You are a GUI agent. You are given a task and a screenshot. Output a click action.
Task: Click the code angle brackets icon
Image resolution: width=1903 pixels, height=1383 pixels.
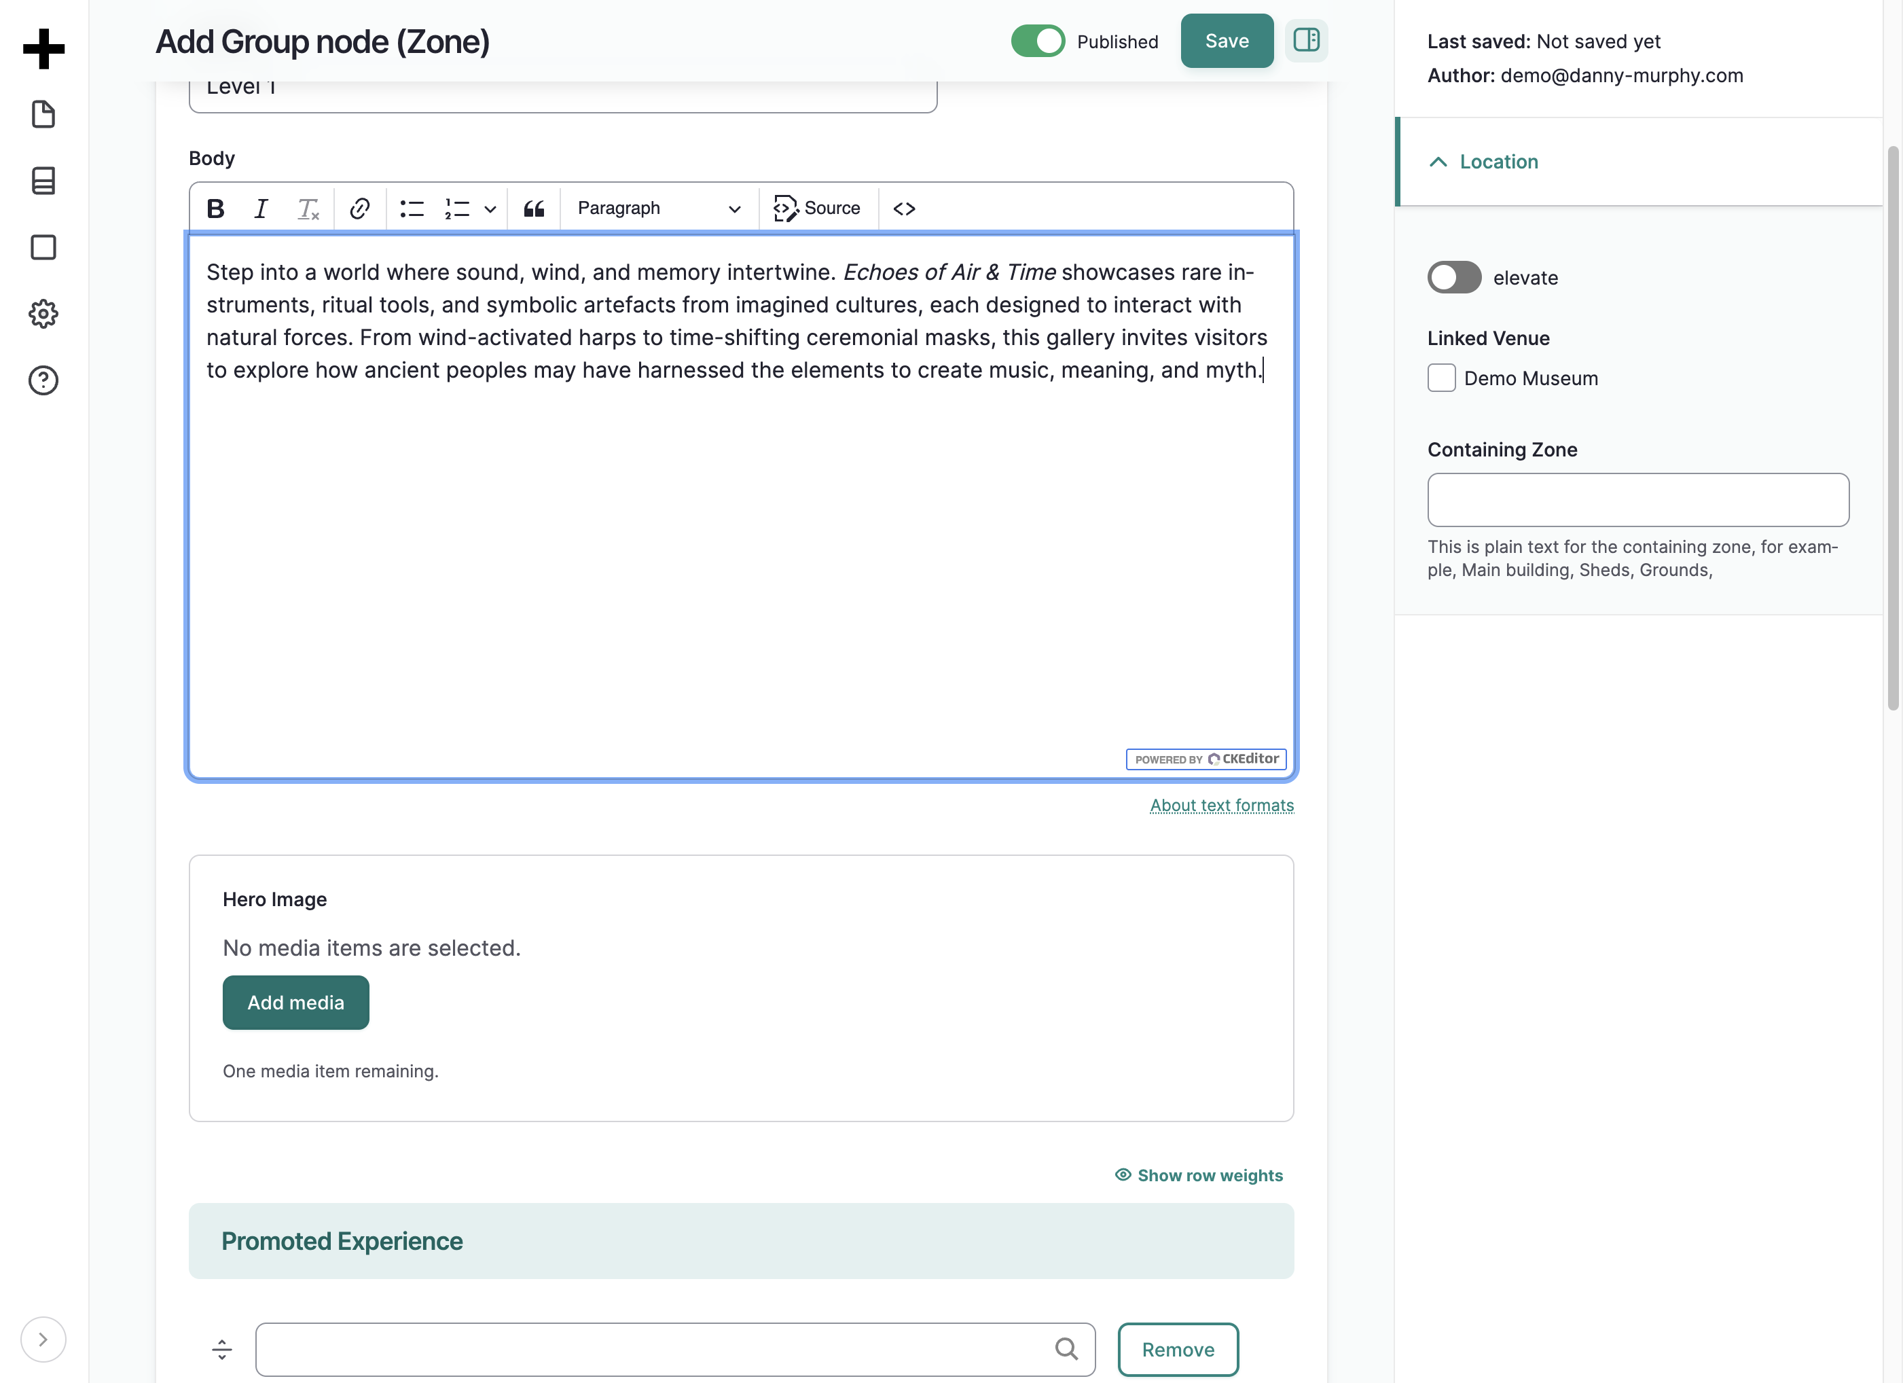tap(905, 208)
